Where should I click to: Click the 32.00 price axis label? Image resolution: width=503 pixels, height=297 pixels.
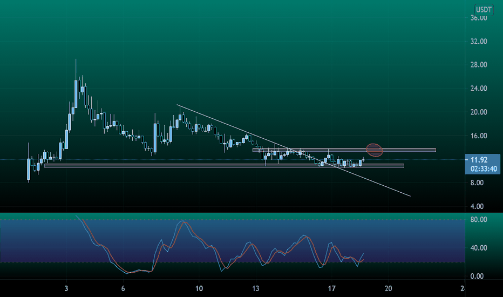click(x=479, y=42)
